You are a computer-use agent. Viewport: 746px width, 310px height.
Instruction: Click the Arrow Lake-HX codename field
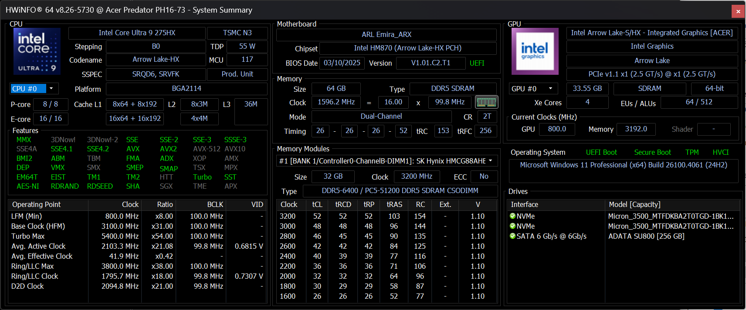click(156, 60)
